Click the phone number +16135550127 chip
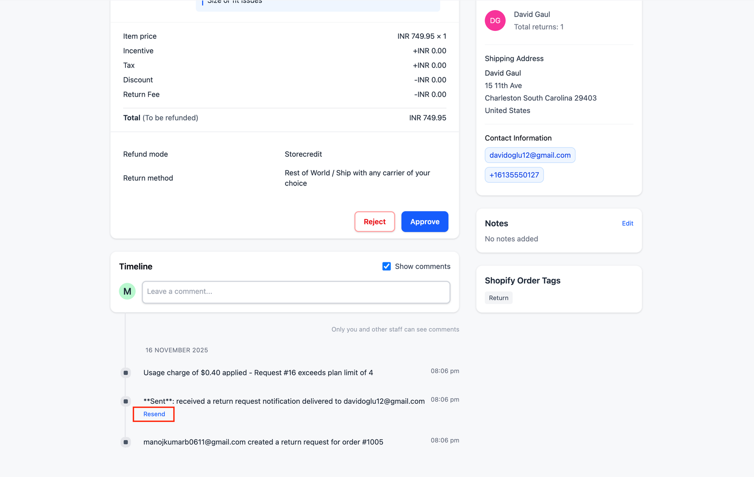The height and width of the screenshot is (477, 754). [x=514, y=175]
